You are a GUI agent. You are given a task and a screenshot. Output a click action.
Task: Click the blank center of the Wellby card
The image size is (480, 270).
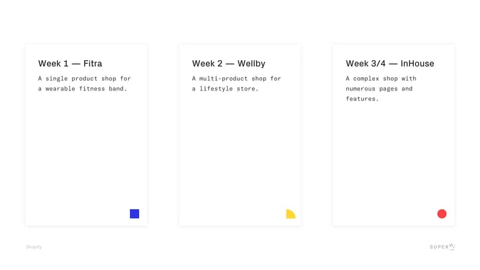(240, 151)
